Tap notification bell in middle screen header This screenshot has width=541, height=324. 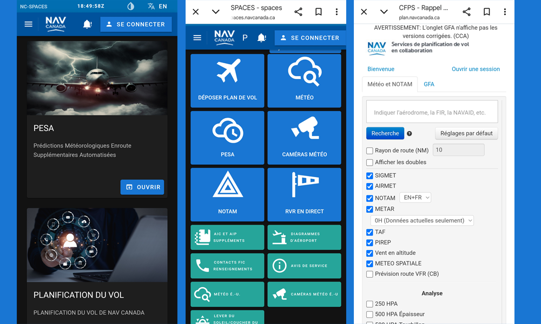point(262,38)
